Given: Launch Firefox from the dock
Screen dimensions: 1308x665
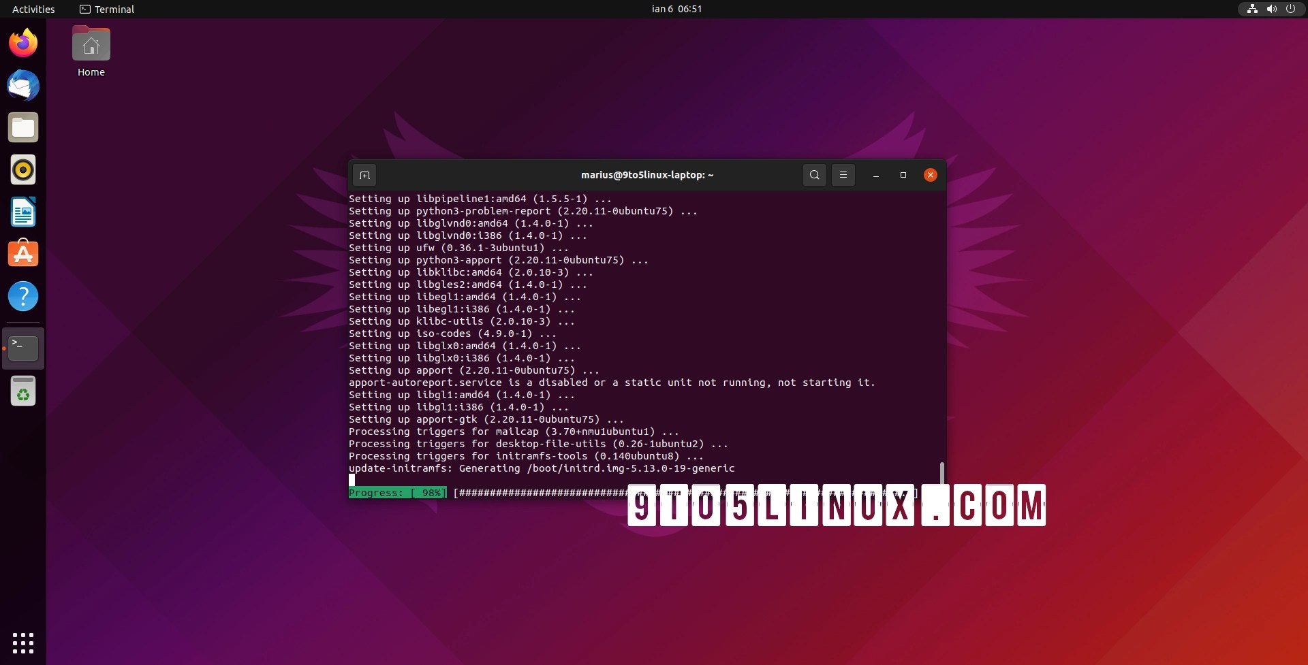Looking at the screenshot, I should coord(23,42).
